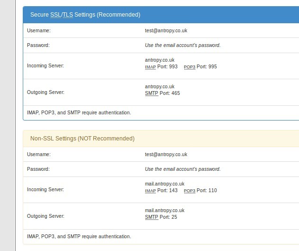Click the SMTP abbreviation beside Port 25
Image resolution: width=299 pixels, height=251 pixels.
pos(152,217)
